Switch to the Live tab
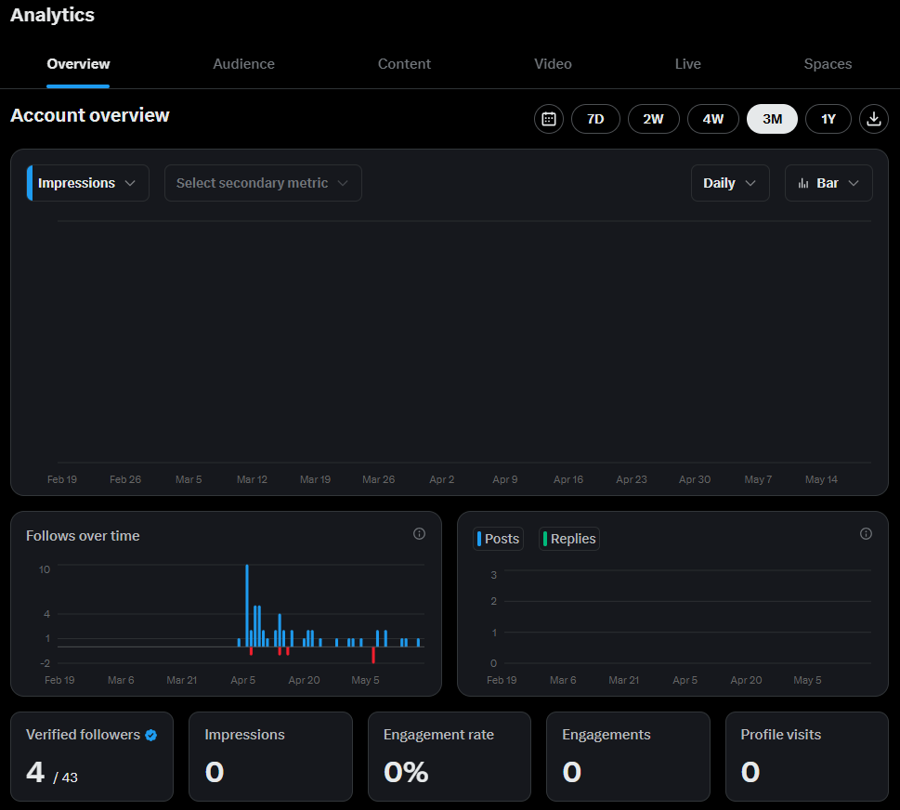900x810 pixels. click(x=687, y=64)
